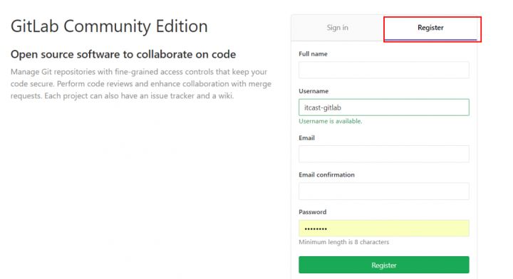513x279 pixels.
Task: Click the Email confirmation input field
Action: 384,191
